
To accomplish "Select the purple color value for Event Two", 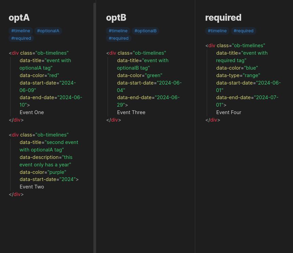I will click(57, 172).
